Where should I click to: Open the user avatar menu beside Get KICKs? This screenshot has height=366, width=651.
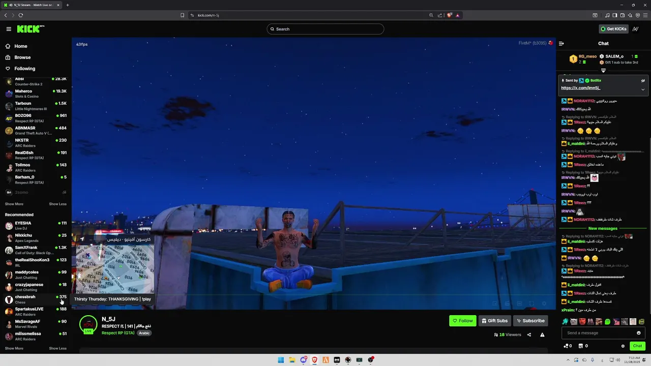[636, 29]
